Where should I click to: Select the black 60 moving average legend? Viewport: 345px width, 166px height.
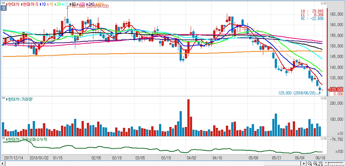point(73,5)
